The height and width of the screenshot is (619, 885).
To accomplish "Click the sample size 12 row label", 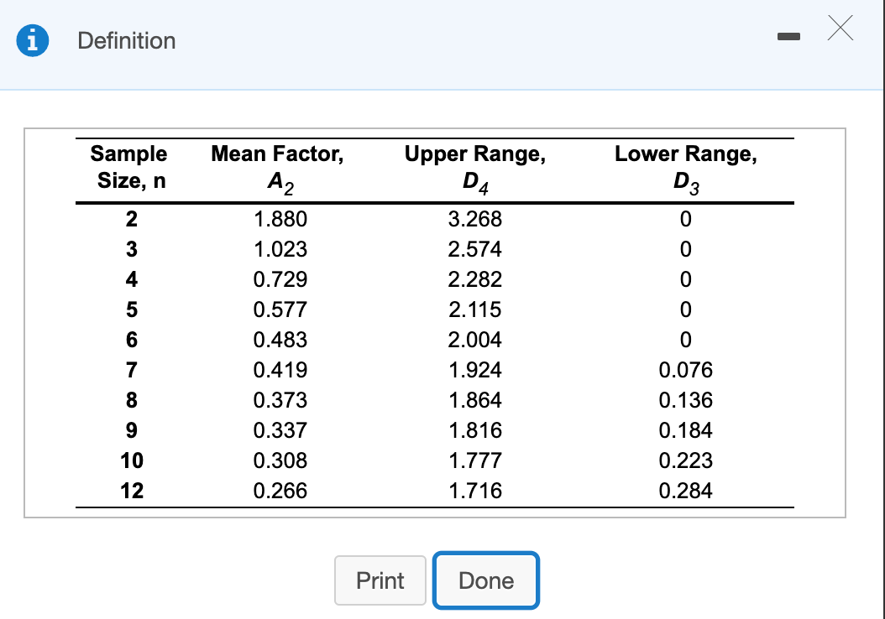I will (130, 491).
